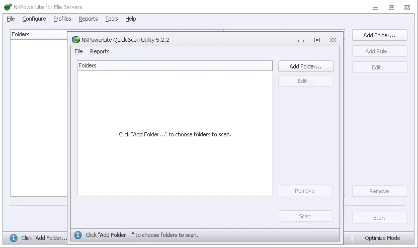Click the Start button
418x248 pixels.
[379, 218]
